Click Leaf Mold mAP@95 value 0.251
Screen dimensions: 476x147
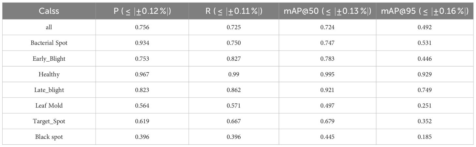(x=424, y=105)
